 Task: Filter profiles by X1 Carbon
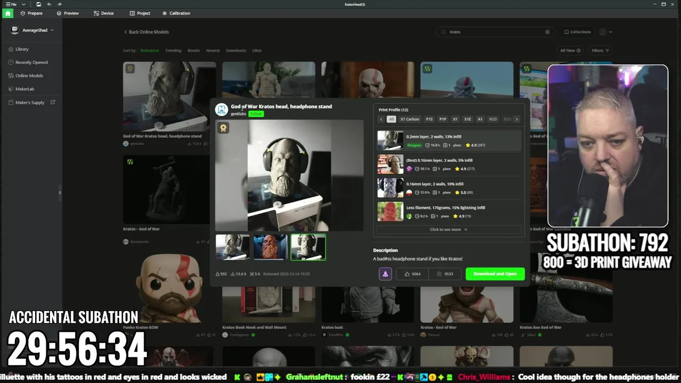coord(410,119)
